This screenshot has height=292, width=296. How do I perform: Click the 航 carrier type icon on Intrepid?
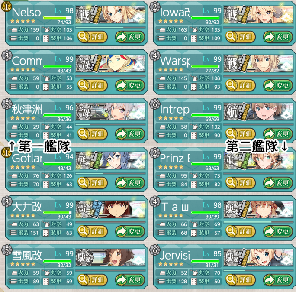[x=232, y=112]
